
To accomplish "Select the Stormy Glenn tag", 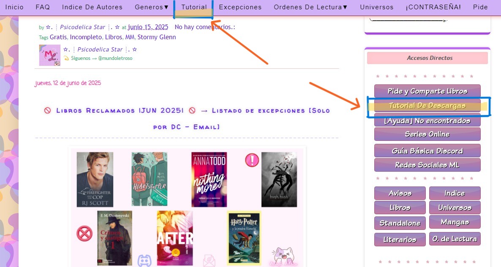I will pos(157,37).
